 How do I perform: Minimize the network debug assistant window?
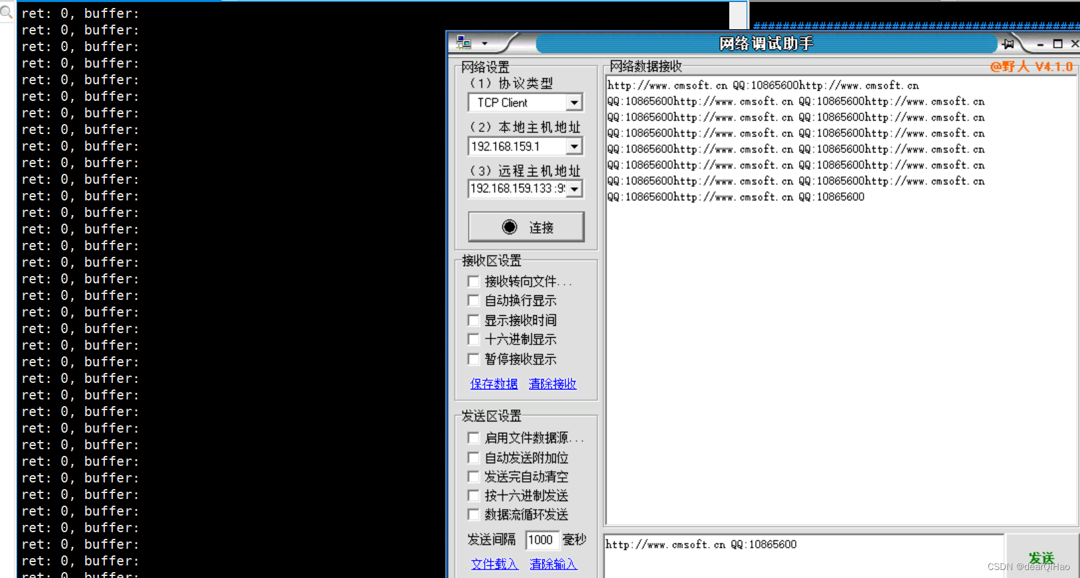coord(1040,44)
